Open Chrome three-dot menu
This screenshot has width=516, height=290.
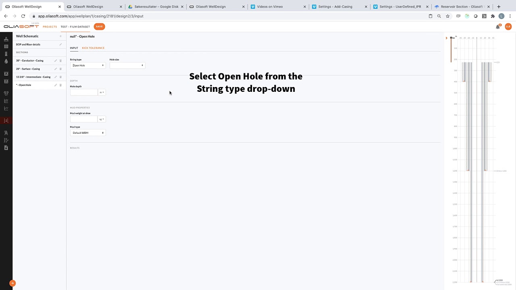tap(510, 16)
